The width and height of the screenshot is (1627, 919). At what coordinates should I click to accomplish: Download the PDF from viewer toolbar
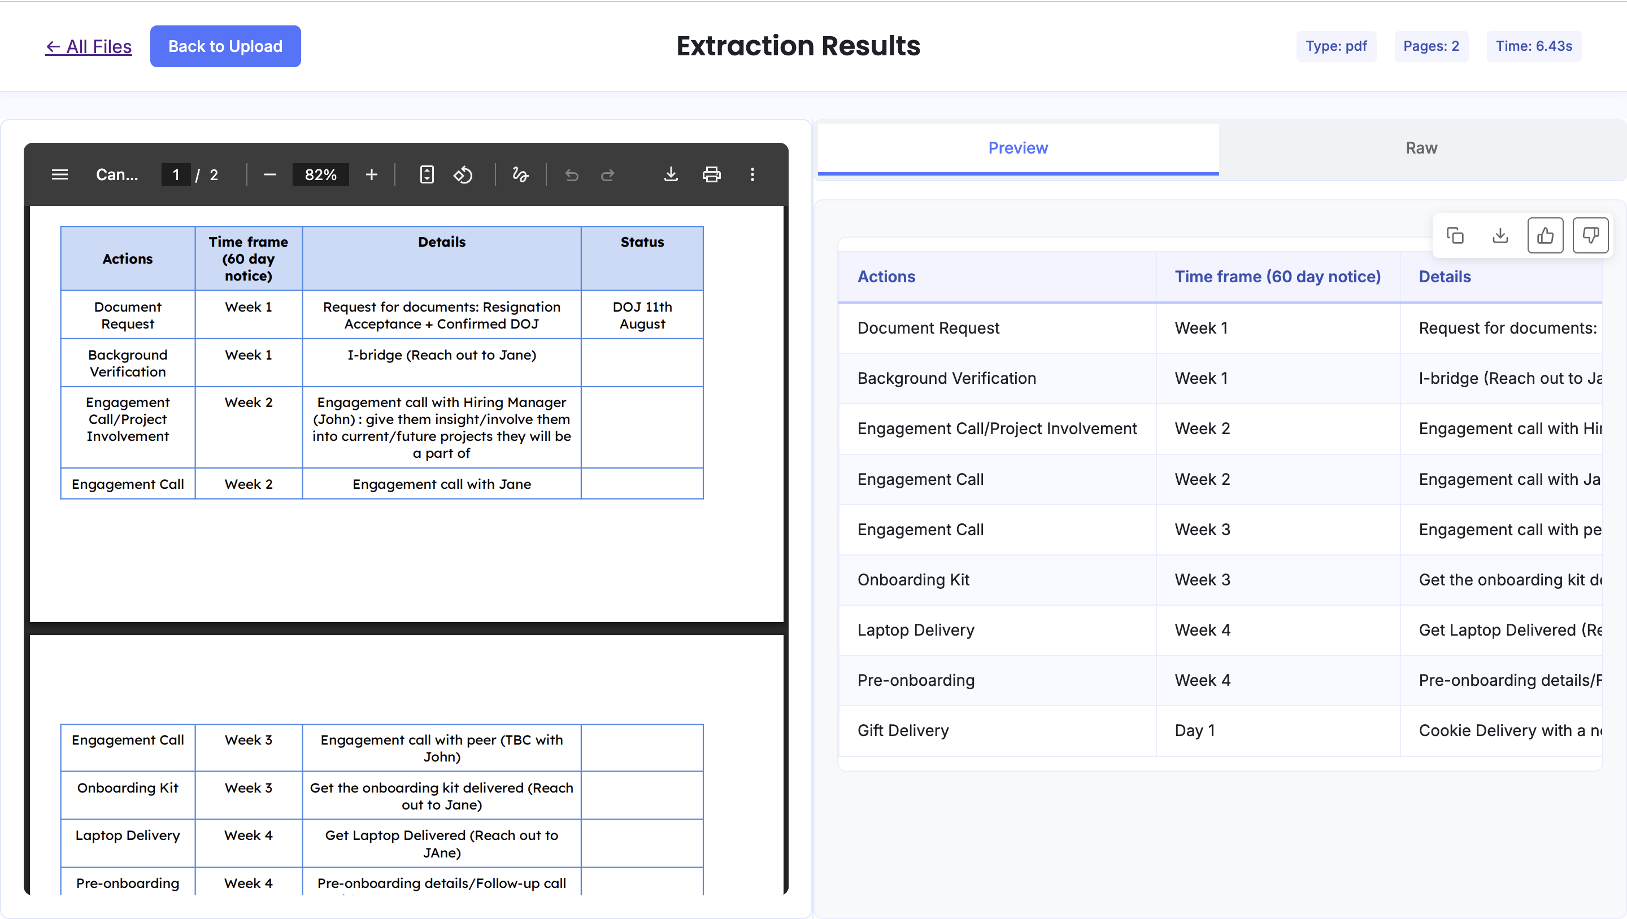tap(671, 174)
